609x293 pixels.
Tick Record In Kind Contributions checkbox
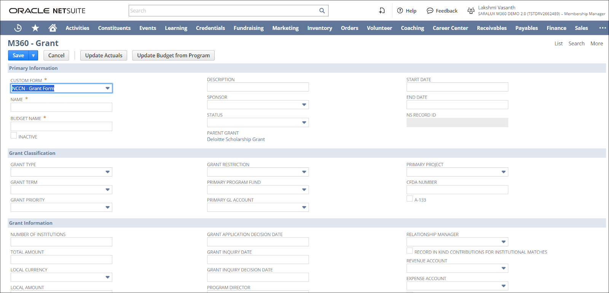point(410,251)
